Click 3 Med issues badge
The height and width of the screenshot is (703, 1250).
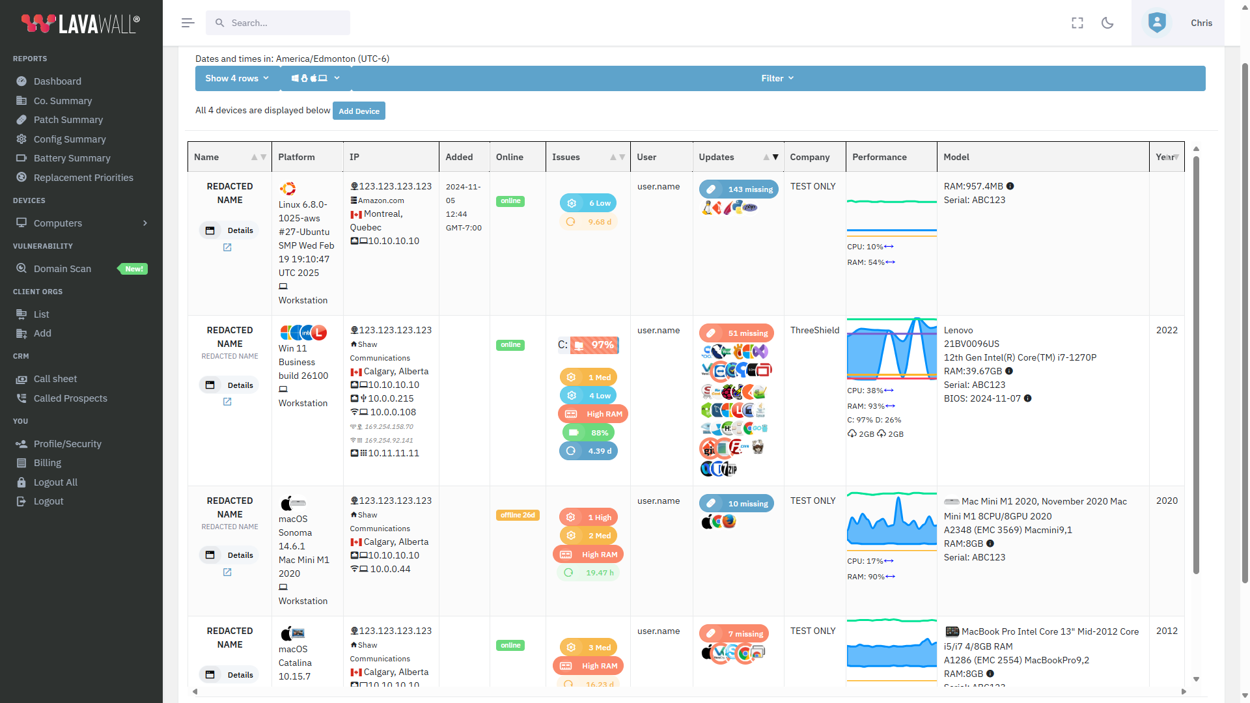[589, 648]
